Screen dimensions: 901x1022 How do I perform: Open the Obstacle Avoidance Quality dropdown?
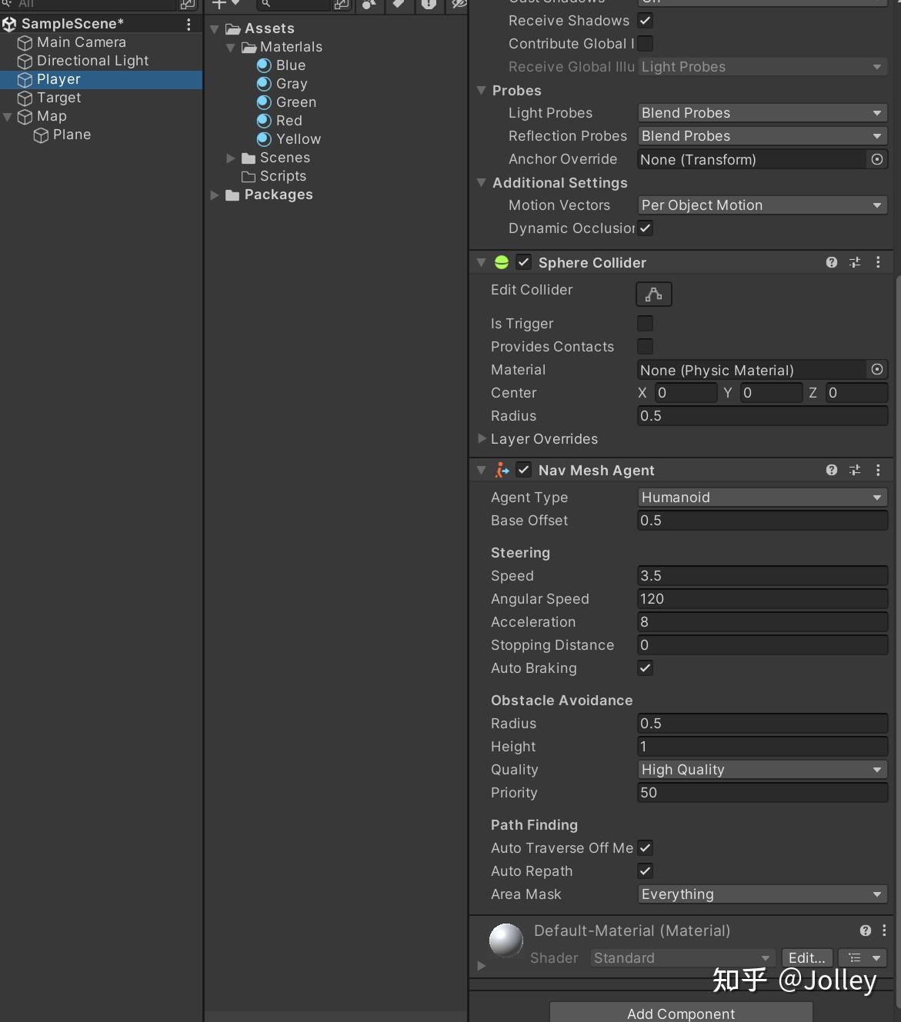pos(761,769)
